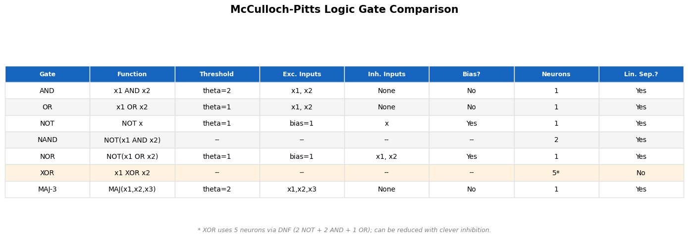Screen dimensions: 688x242
Task: Select the Inh. Inputs header
Action: coord(386,74)
